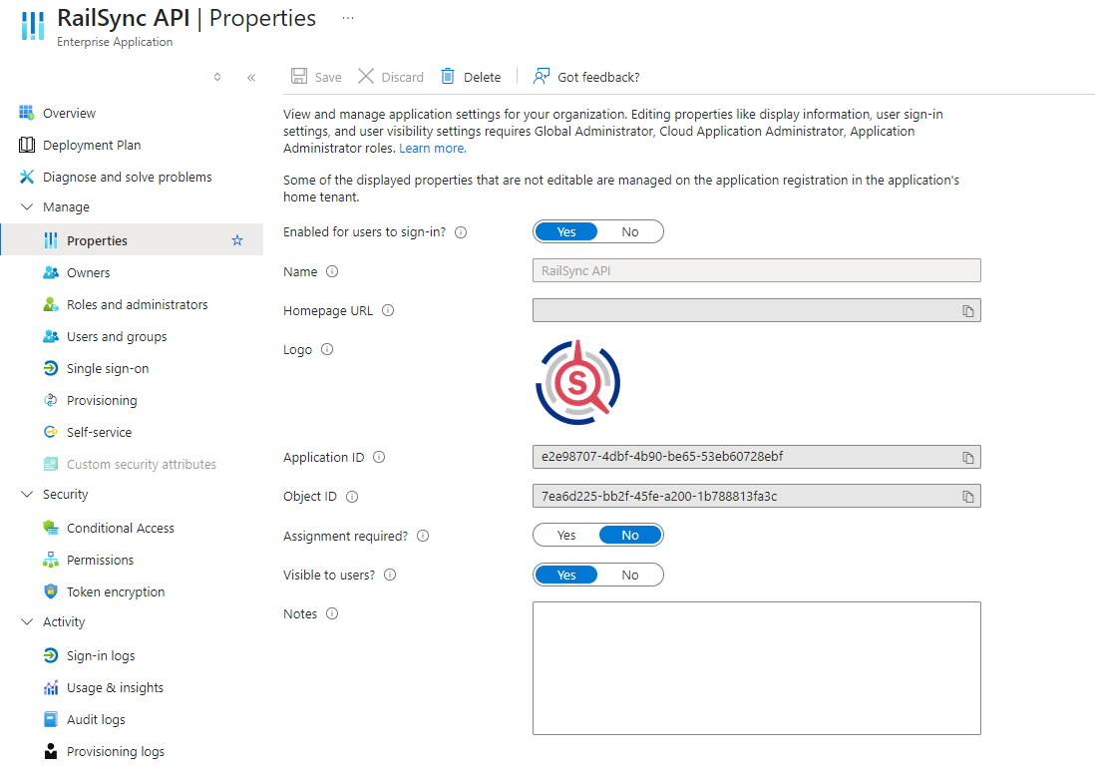
Task: Show info tooltip next to Assignment required
Action: 423,536
